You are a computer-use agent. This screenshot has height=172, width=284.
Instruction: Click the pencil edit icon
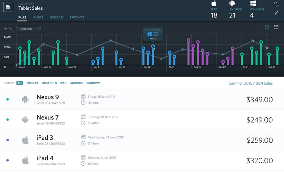(x=276, y=13)
